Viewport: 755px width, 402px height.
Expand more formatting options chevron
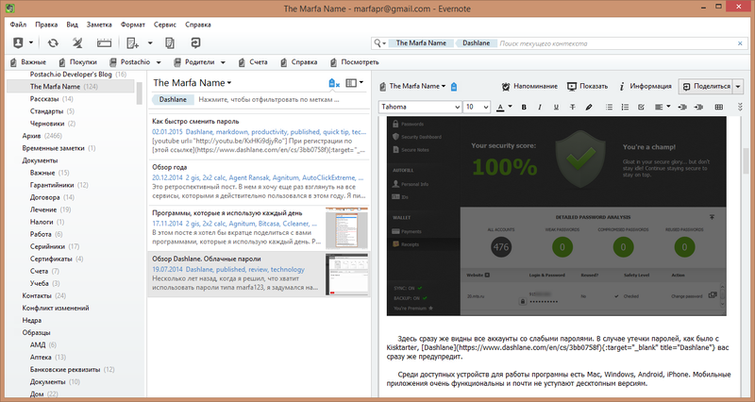(740, 107)
